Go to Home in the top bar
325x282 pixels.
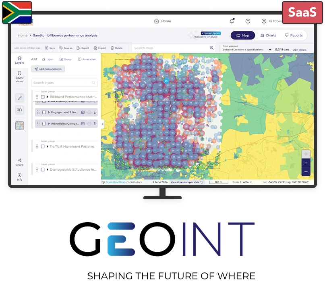coord(163,21)
